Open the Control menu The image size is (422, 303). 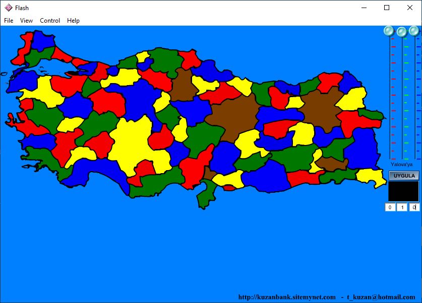(50, 21)
